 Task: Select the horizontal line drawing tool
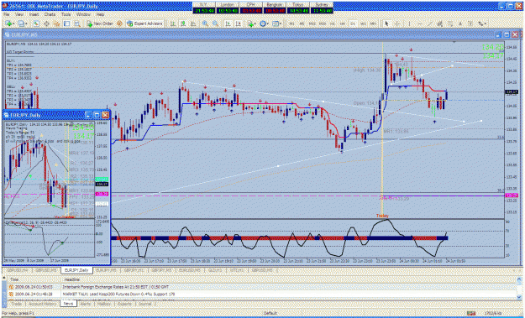(419, 23)
